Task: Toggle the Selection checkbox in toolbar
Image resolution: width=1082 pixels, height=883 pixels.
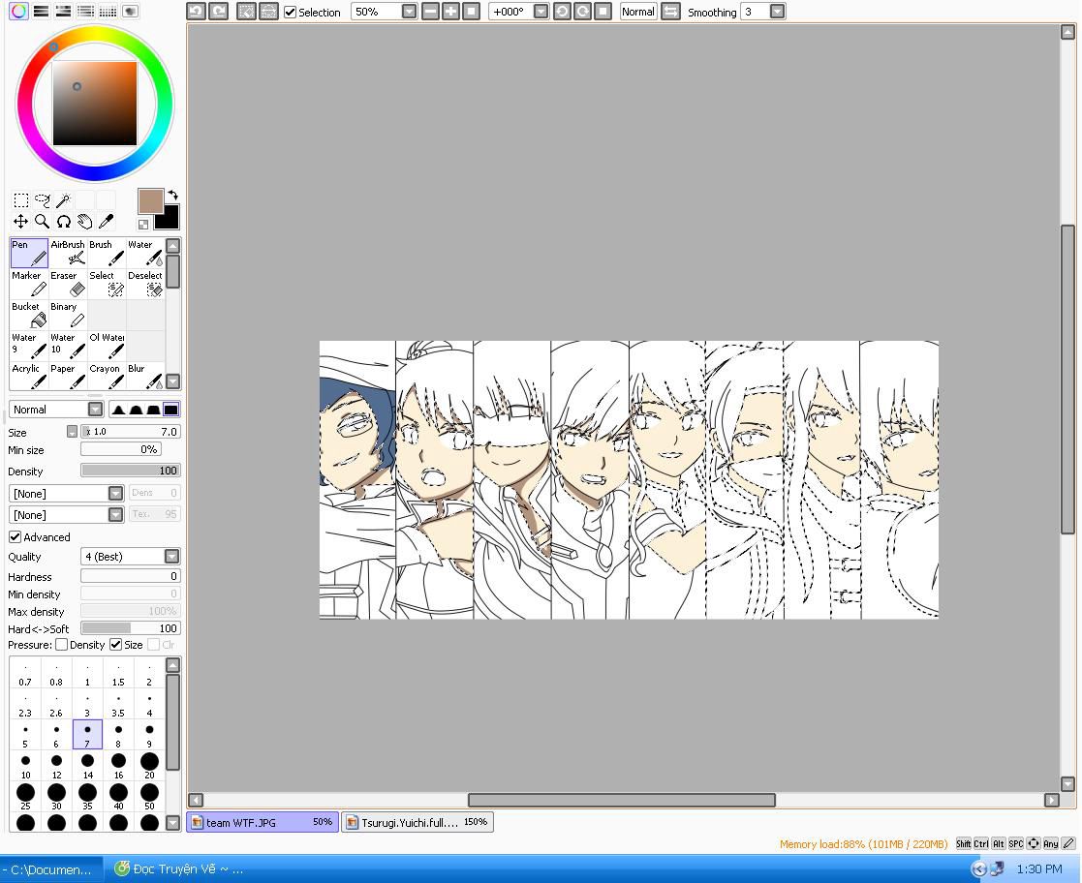Action: click(x=290, y=12)
